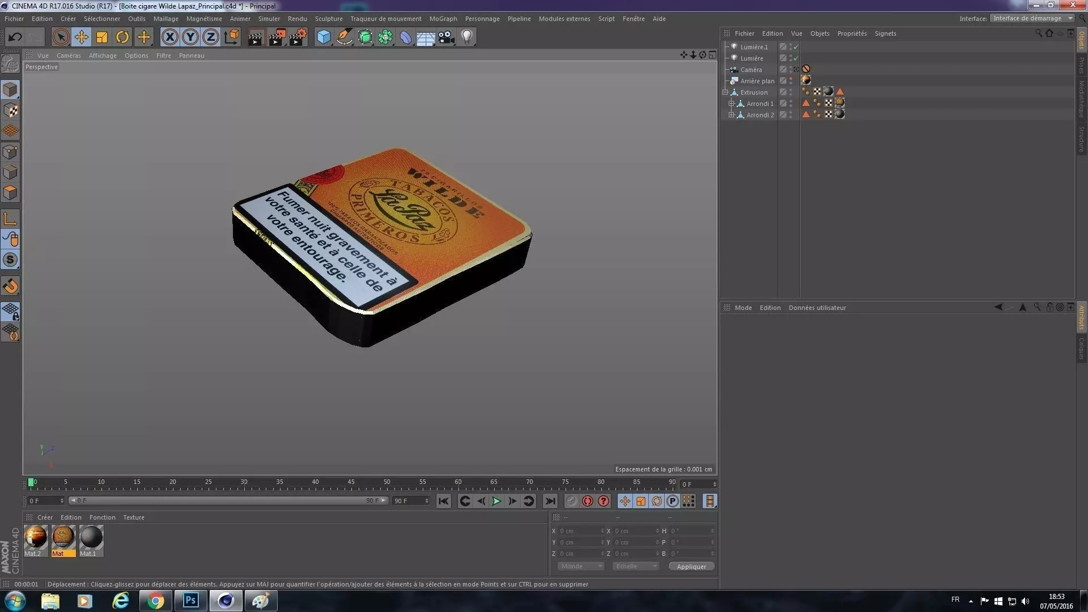
Task: Switch to Model mode cube icon
Action: pyautogui.click(x=10, y=90)
